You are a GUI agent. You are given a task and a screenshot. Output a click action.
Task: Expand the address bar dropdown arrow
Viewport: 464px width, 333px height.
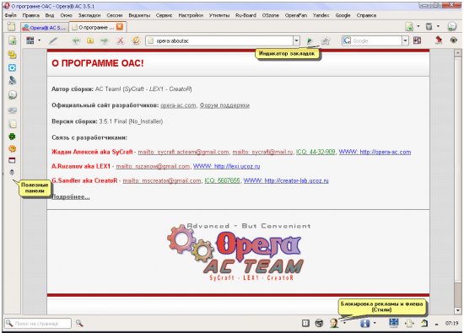coord(296,40)
